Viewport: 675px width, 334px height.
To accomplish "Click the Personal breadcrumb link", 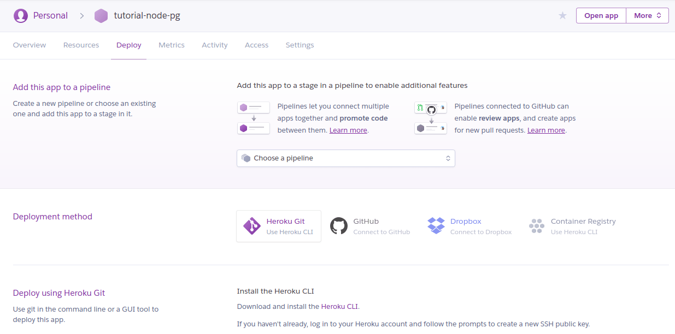I will click(x=50, y=16).
